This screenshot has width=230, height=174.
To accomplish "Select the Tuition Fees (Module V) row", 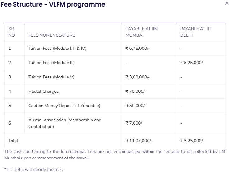I will pos(51,77).
